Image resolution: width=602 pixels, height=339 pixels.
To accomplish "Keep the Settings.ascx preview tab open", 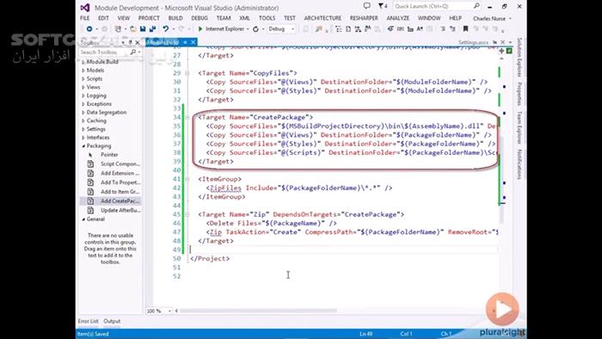I will [x=495, y=42].
